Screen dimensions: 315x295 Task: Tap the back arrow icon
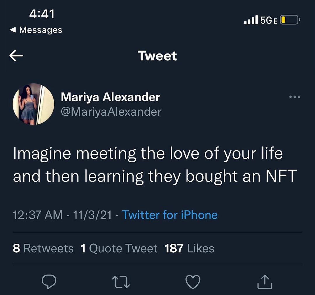click(x=16, y=56)
